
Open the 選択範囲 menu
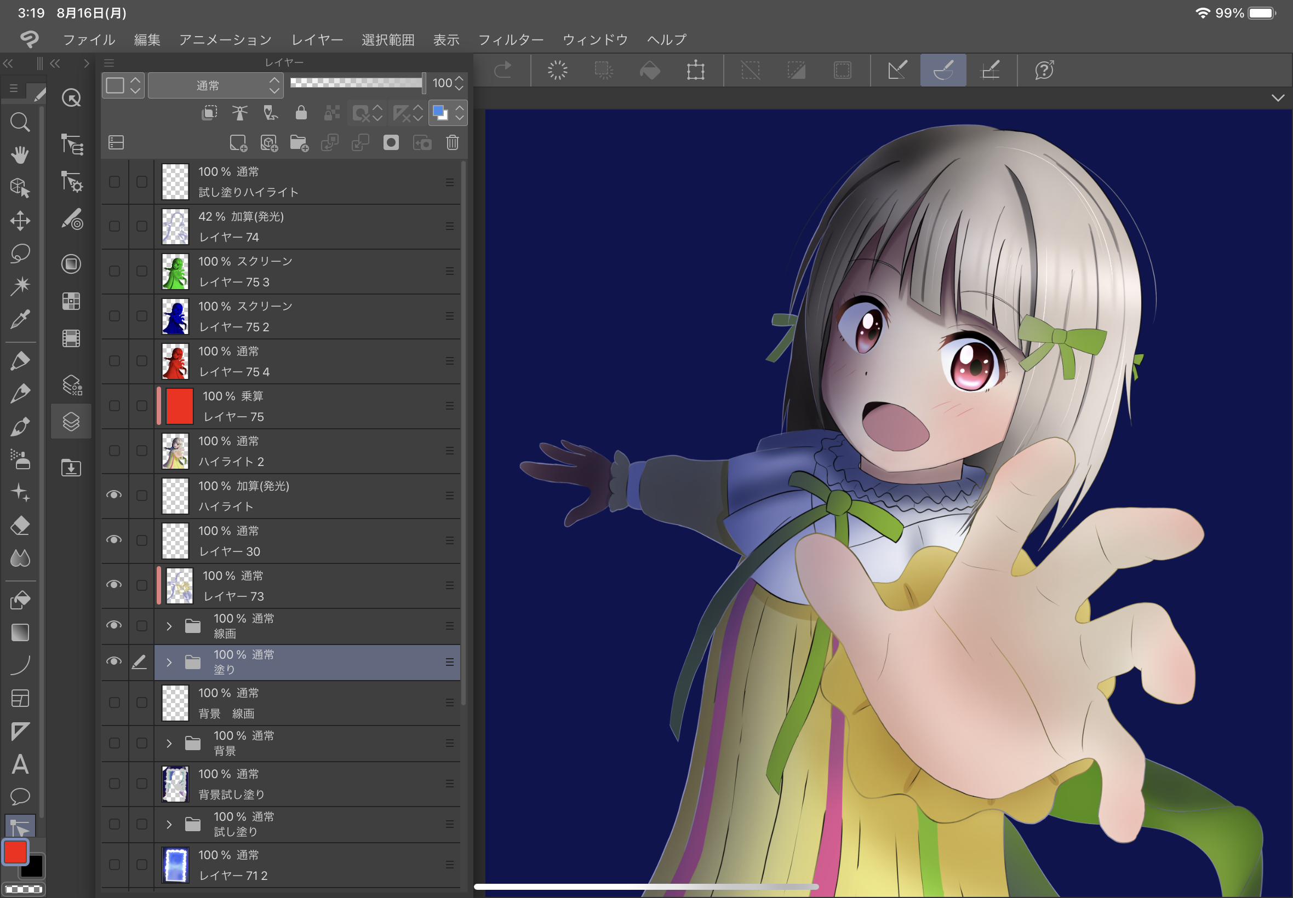(x=388, y=39)
